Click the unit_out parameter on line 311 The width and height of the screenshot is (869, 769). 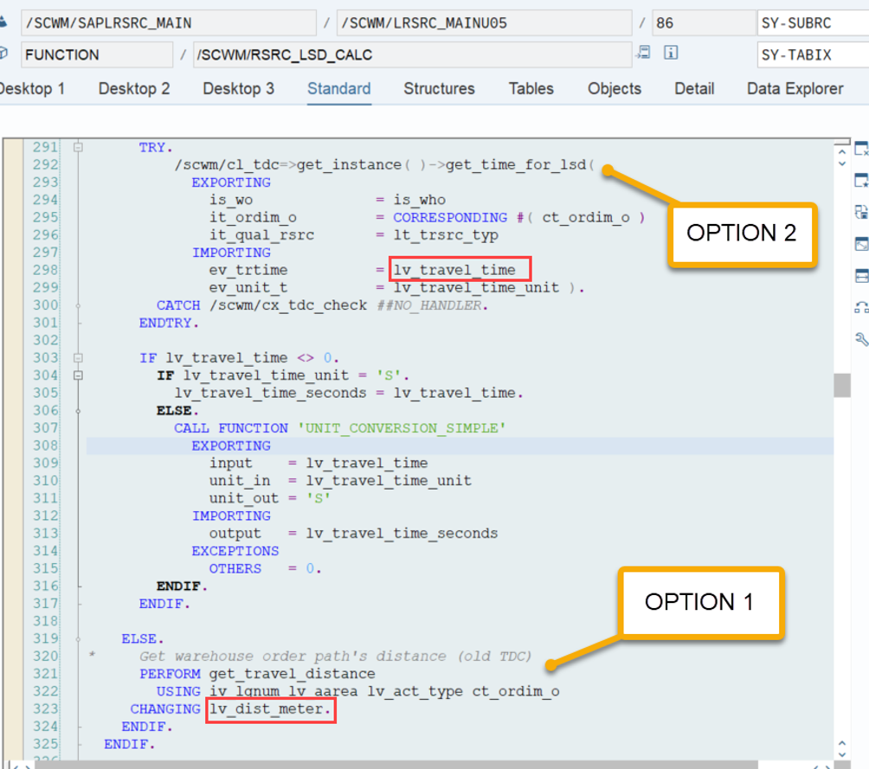click(x=244, y=498)
